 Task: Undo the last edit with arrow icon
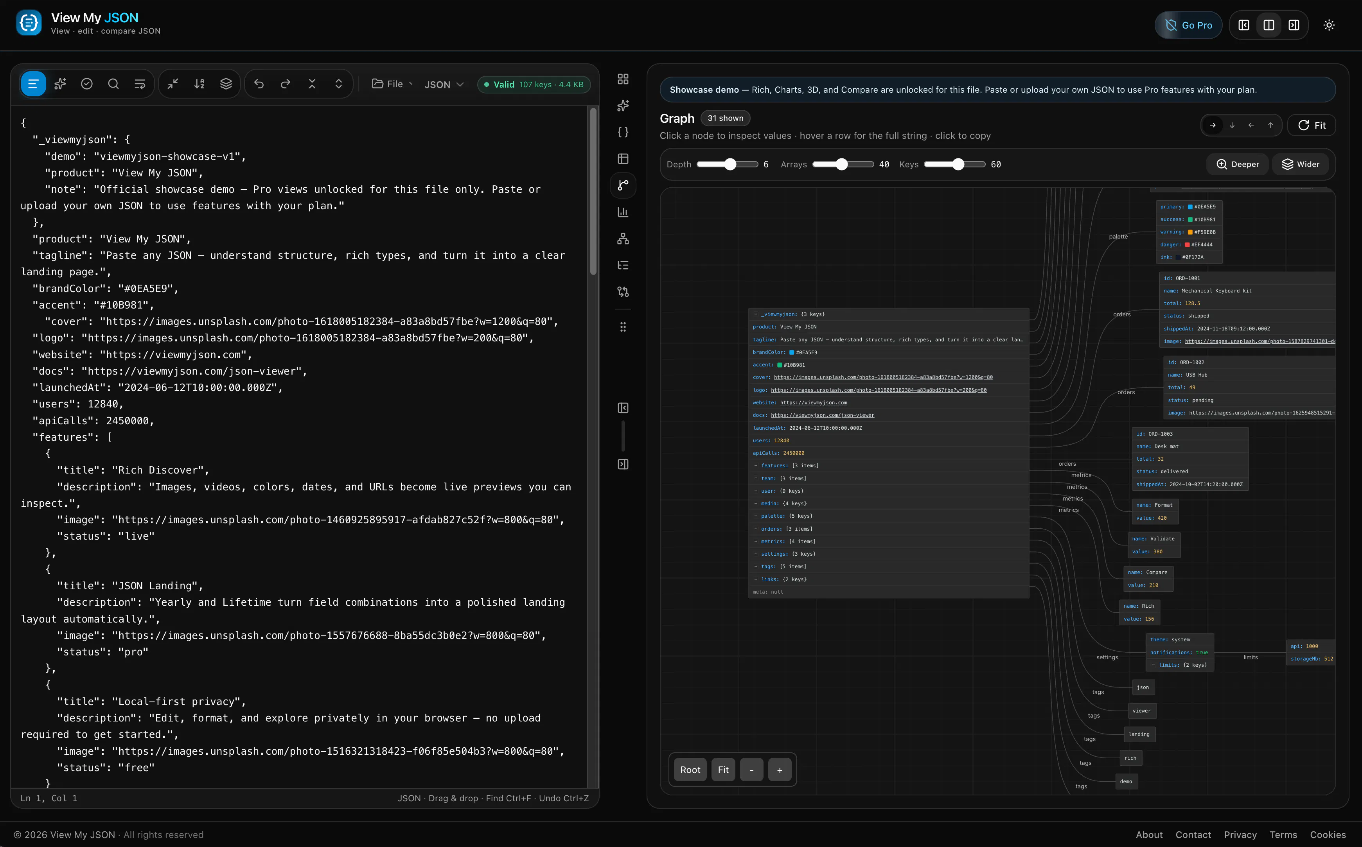[259, 84]
